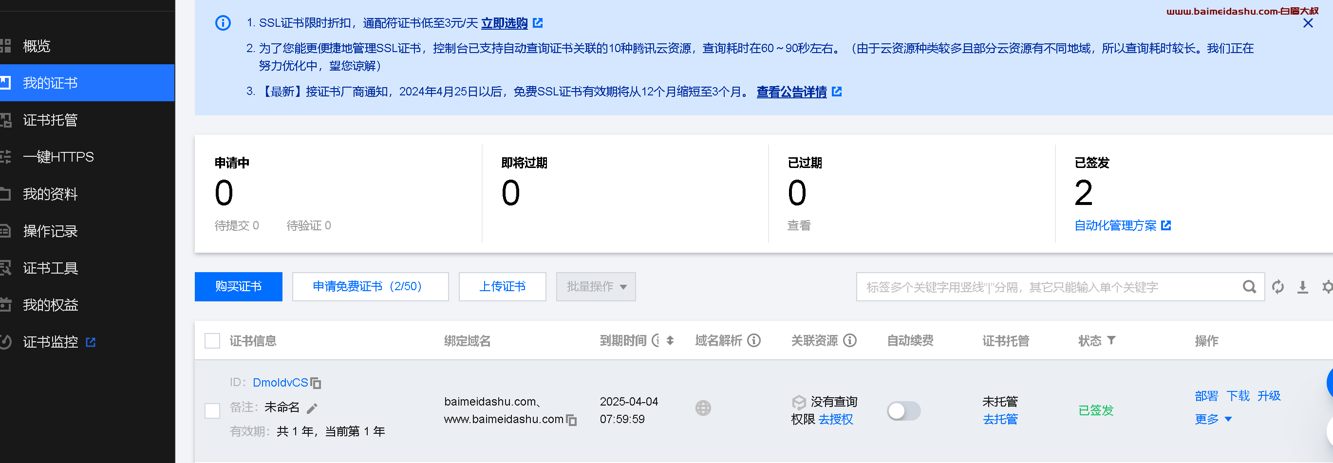Image resolution: width=1333 pixels, height=463 pixels.
Task: Click 查看 under 已过期
Action: coord(798,225)
